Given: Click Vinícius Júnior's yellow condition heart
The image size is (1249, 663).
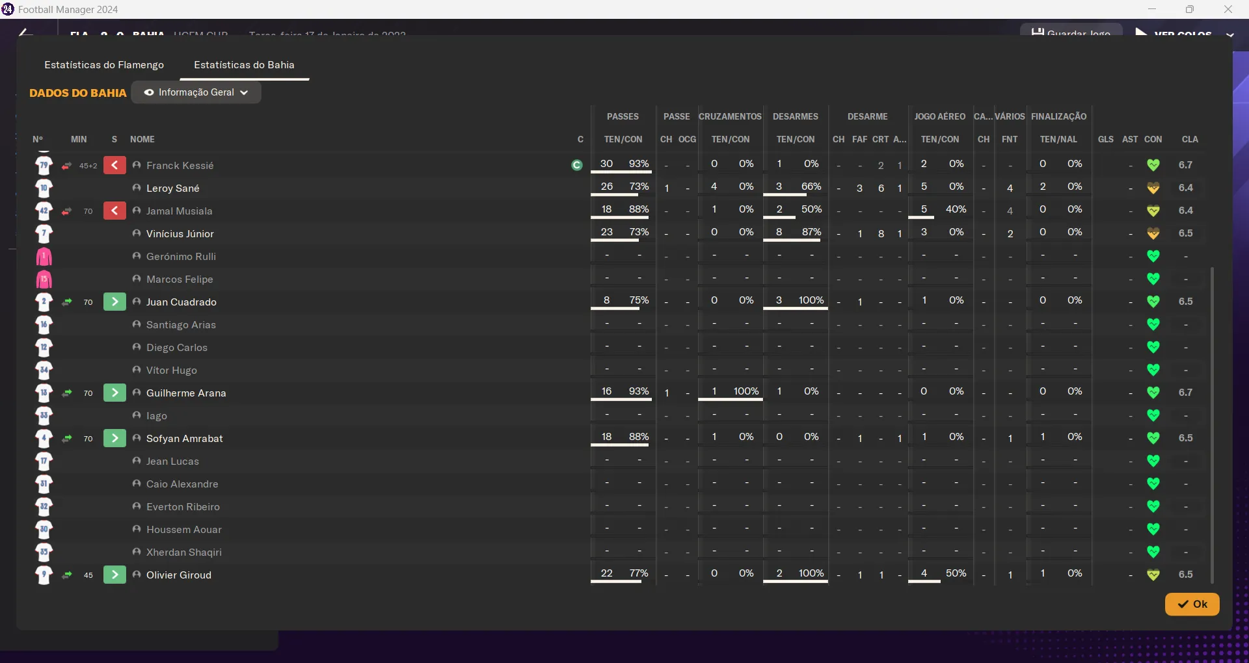Looking at the screenshot, I should pos(1153,233).
